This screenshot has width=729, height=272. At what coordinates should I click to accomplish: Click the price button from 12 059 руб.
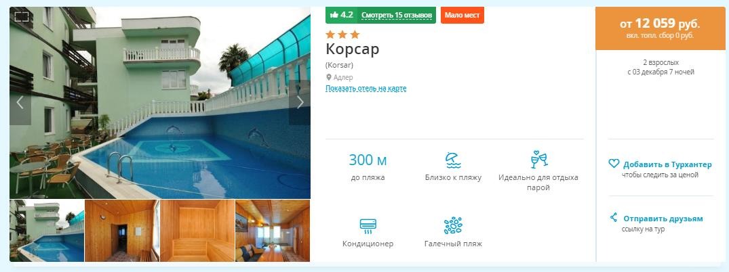661,28
